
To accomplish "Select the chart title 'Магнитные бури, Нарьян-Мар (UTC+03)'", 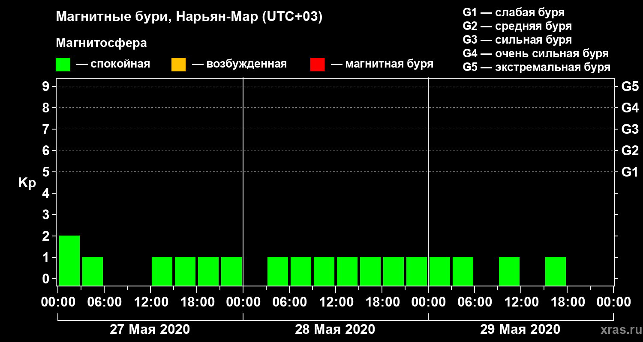I will pyautogui.click(x=189, y=18).
